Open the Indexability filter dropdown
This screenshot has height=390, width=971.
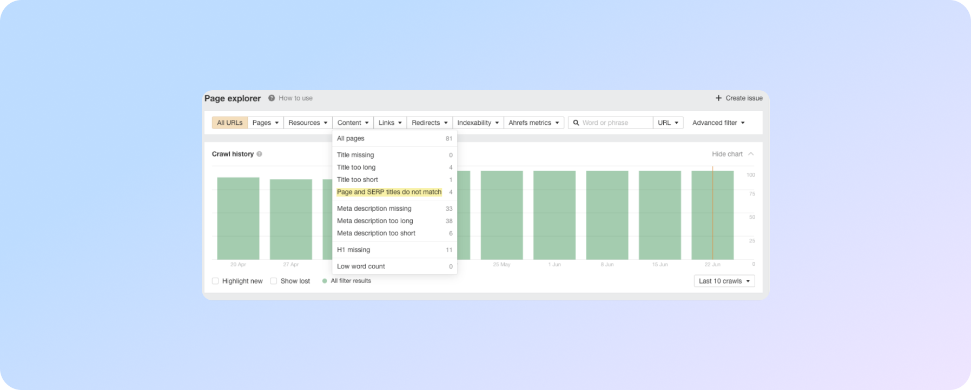click(478, 123)
